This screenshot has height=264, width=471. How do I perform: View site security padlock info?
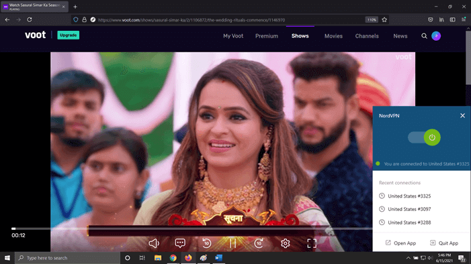click(x=85, y=20)
